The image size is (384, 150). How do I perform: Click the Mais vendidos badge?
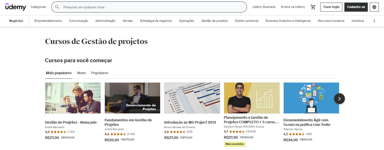point(235,144)
